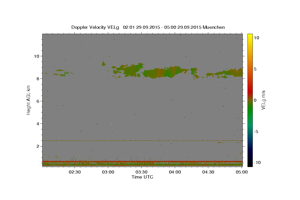
Task: Click the colorbar tick label 0
Action: click(255, 100)
